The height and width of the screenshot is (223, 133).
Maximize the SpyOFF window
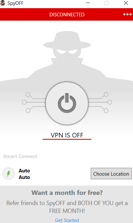click(x=107, y=3)
